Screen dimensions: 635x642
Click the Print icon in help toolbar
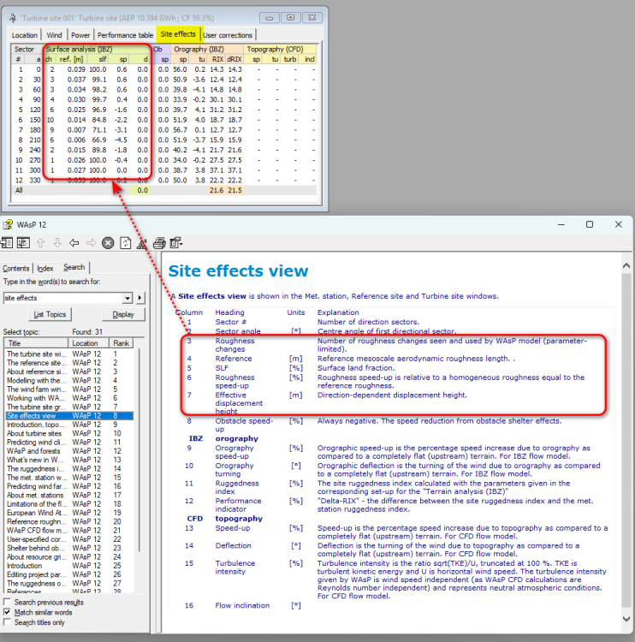158,243
